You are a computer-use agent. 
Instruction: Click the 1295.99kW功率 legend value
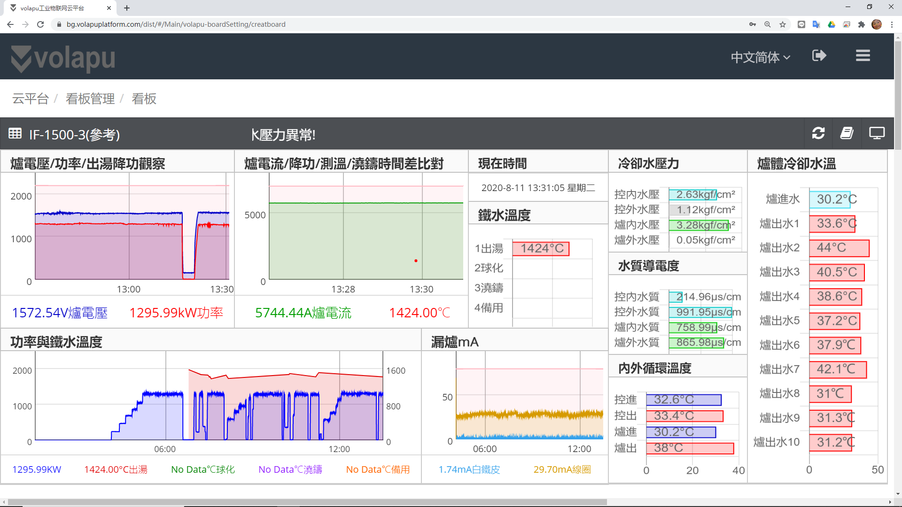tap(176, 313)
